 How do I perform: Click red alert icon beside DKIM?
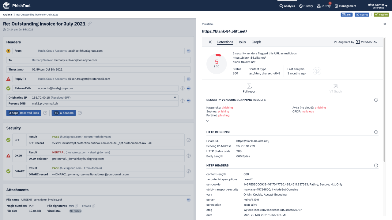[8, 156]
